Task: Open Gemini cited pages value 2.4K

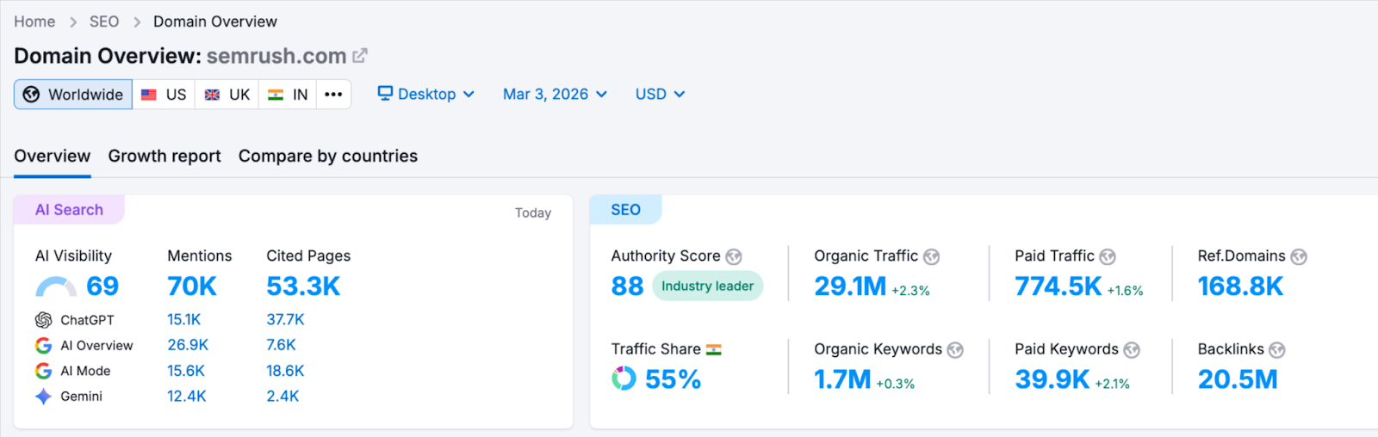Action: (x=282, y=397)
